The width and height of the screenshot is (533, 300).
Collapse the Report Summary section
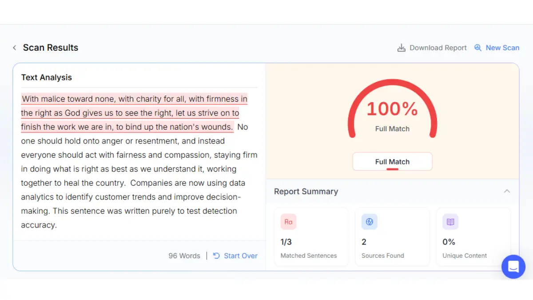coord(507,191)
